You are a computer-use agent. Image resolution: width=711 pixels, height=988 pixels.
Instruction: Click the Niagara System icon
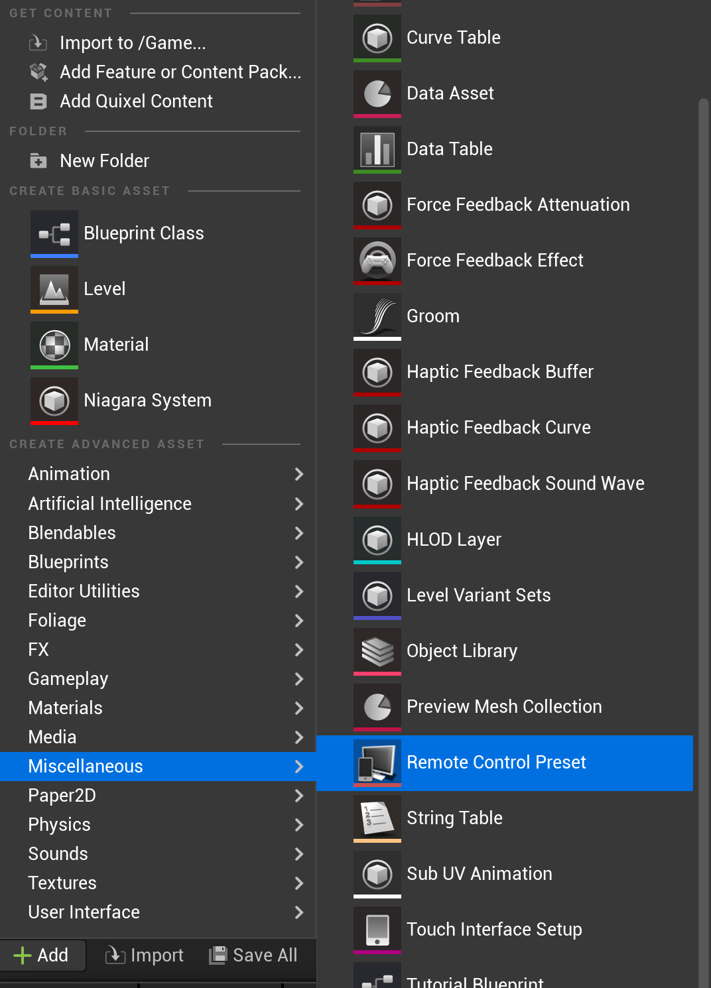pos(54,401)
